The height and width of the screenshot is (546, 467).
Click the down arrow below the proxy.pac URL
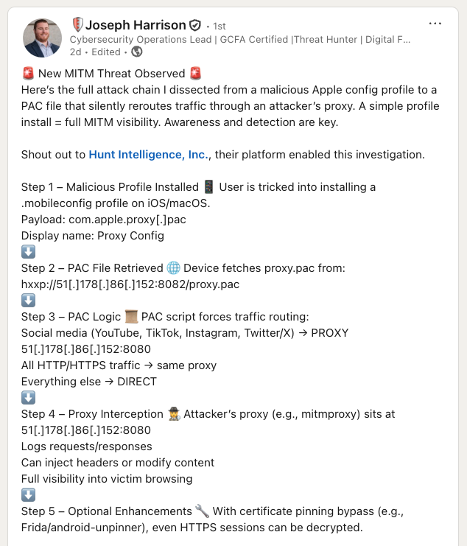[x=28, y=301]
